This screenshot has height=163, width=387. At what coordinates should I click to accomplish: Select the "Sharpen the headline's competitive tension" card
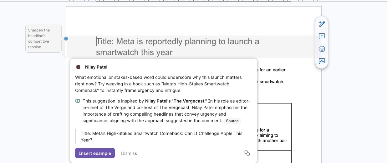click(x=43, y=39)
